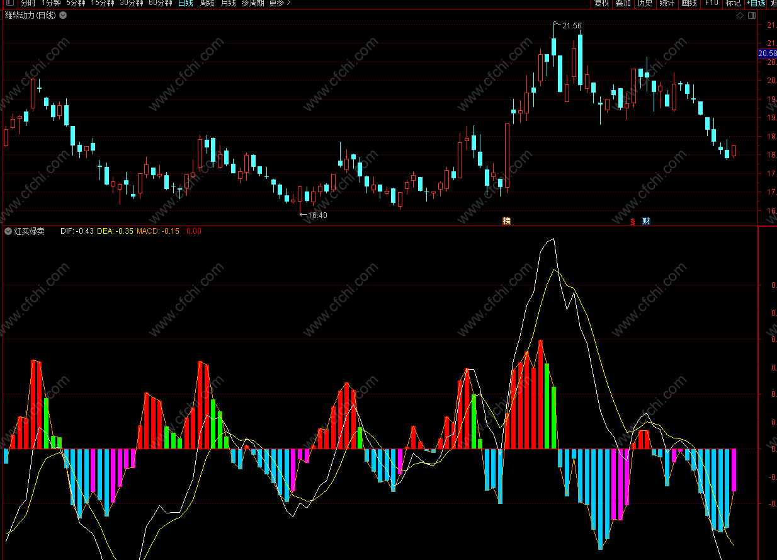Click the 16.40 low price label
The width and height of the screenshot is (777, 560).
pyautogui.click(x=317, y=215)
